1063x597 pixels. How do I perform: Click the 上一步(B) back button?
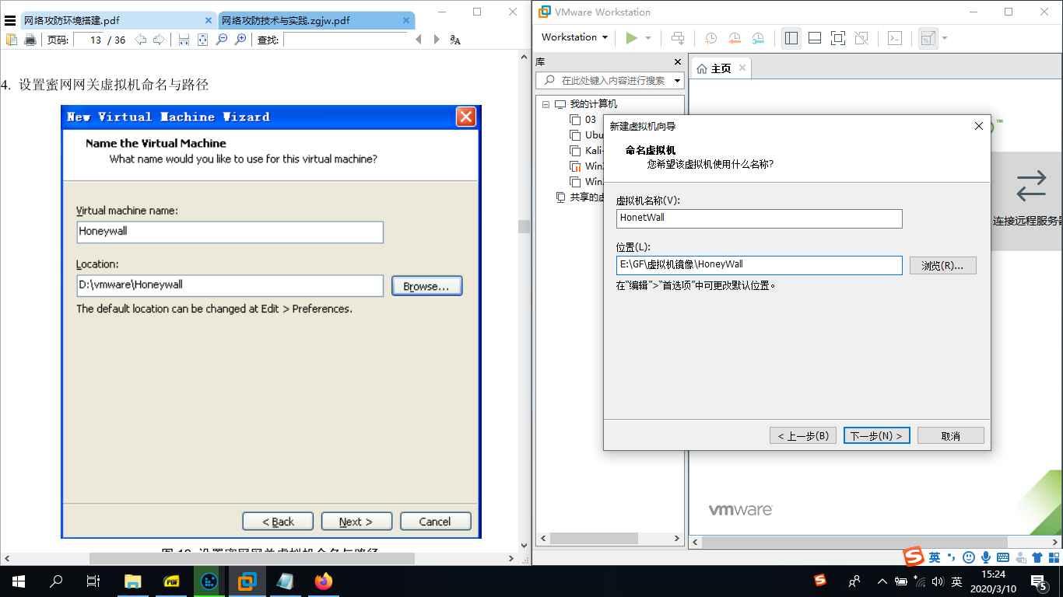point(803,435)
